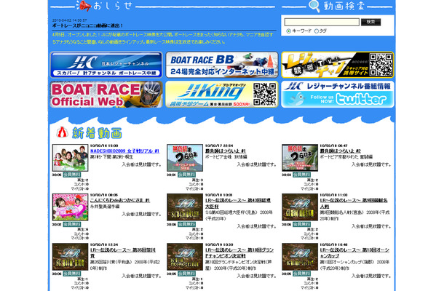This screenshot has width=444, height=291.
Task: Click the 第13回オーシャンカップ LR thumbnail
Action: click(x=300, y=257)
